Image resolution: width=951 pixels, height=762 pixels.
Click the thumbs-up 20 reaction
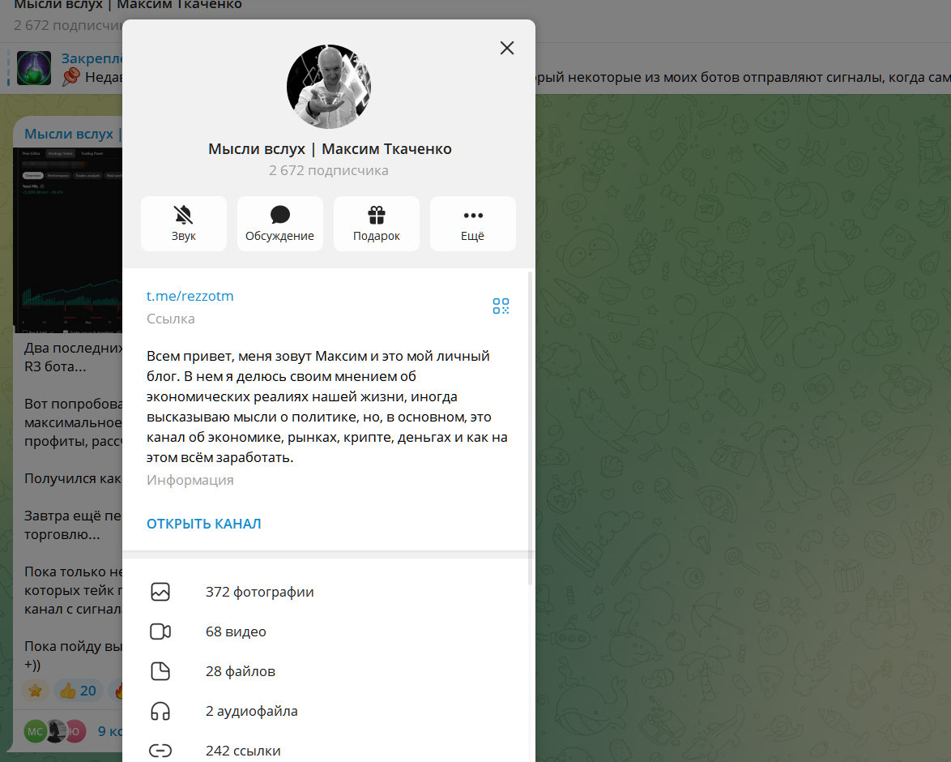(79, 691)
